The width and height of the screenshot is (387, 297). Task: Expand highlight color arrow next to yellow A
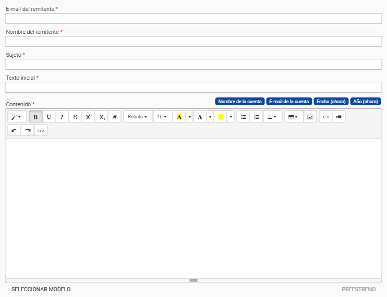pos(189,117)
